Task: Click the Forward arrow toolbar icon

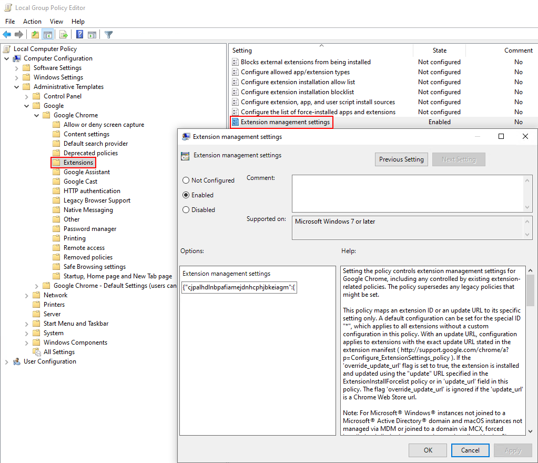Action: coord(19,34)
